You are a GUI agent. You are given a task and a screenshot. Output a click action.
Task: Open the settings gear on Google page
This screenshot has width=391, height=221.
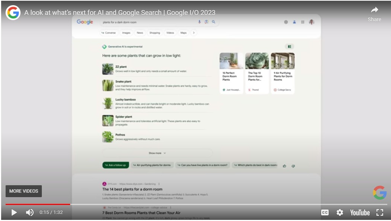pyautogui.click(x=286, y=22)
